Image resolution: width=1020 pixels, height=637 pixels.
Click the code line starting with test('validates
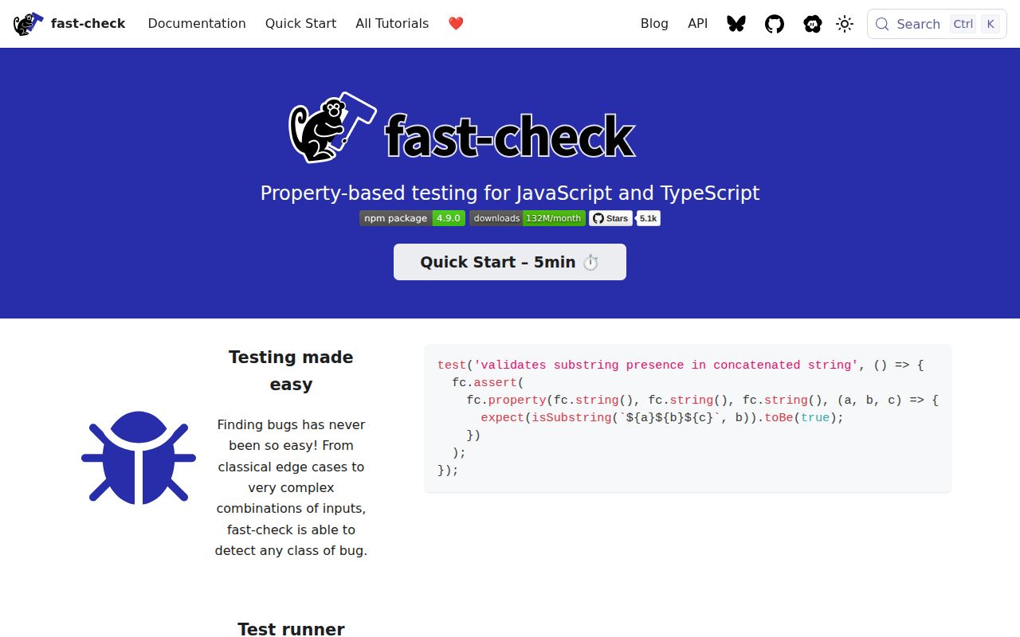pos(681,365)
